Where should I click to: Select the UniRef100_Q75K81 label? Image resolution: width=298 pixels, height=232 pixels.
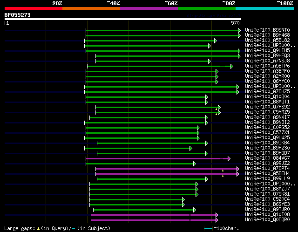click(x=267, y=194)
